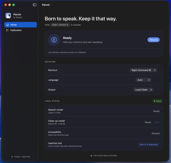171x163 pixels.
Task: Click the Parrot app logo
Action: click(8, 16)
